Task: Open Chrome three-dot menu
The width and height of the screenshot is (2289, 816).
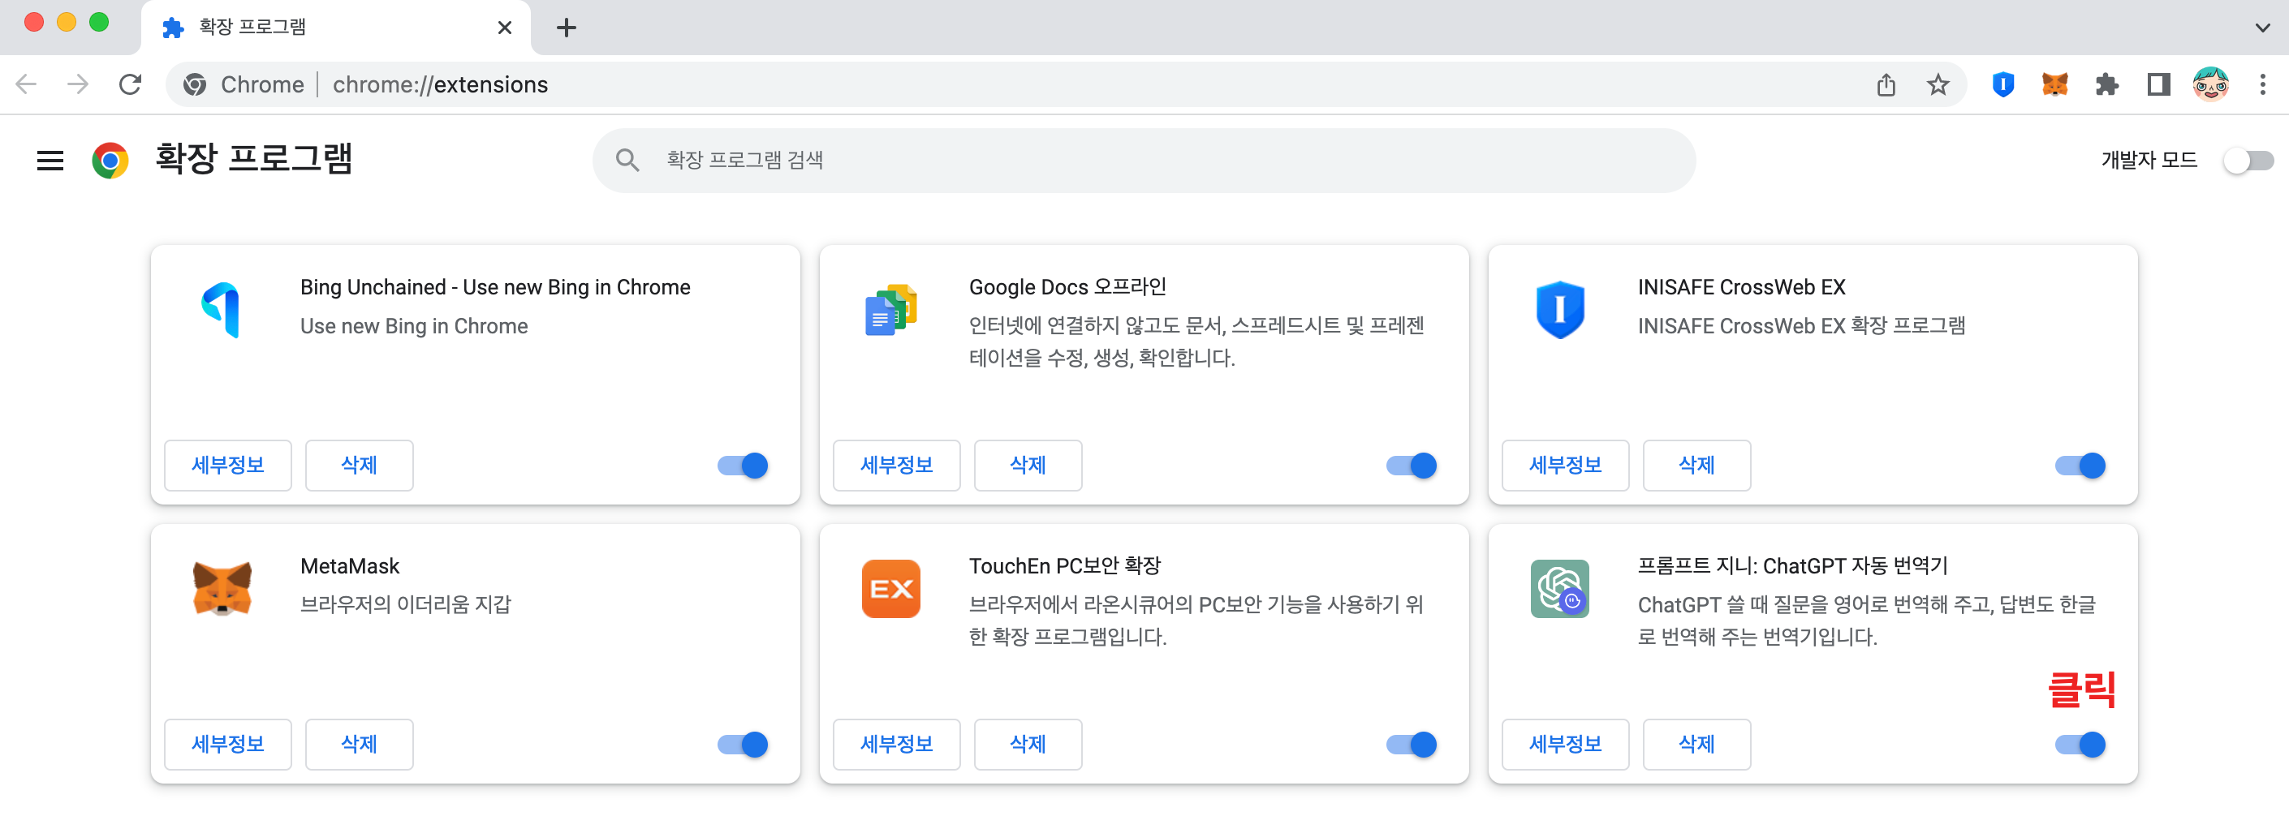Action: (x=2263, y=84)
